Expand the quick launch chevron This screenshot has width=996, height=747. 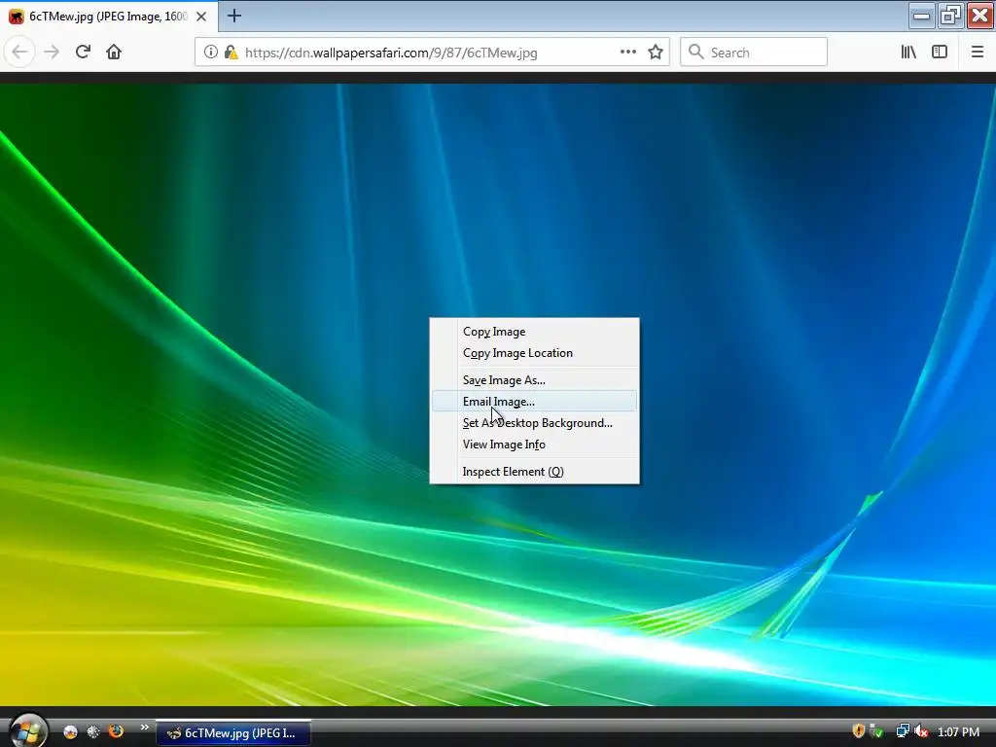coord(145,728)
